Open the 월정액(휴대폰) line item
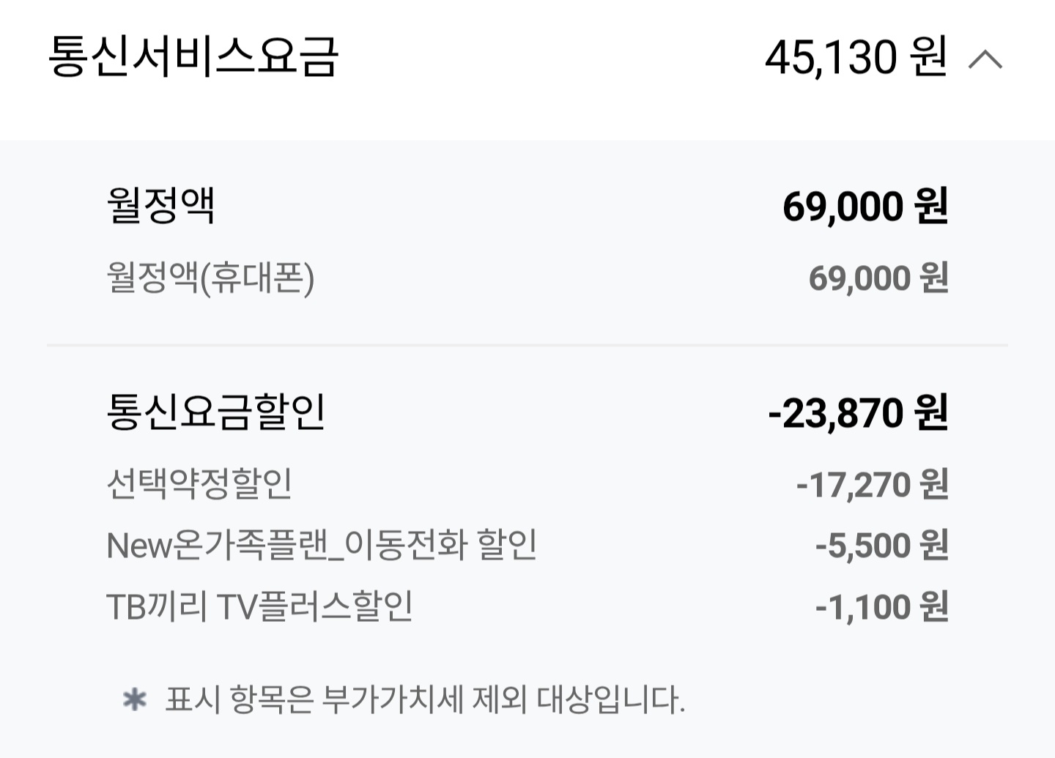 (210, 278)
